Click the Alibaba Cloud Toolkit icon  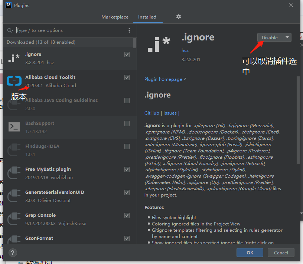tap(14, 81)
